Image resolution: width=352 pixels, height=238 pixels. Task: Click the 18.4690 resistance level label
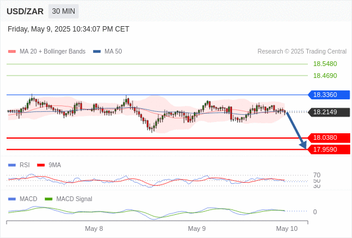[325, 76]
